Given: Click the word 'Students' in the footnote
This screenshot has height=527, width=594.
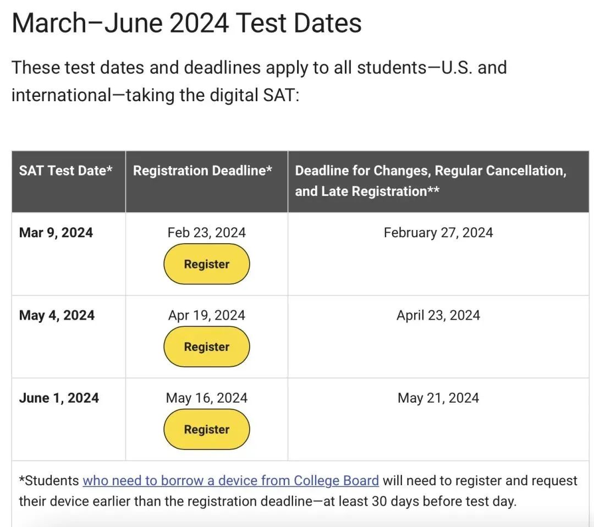Looking at the screenshot, I should coord(52,480).
